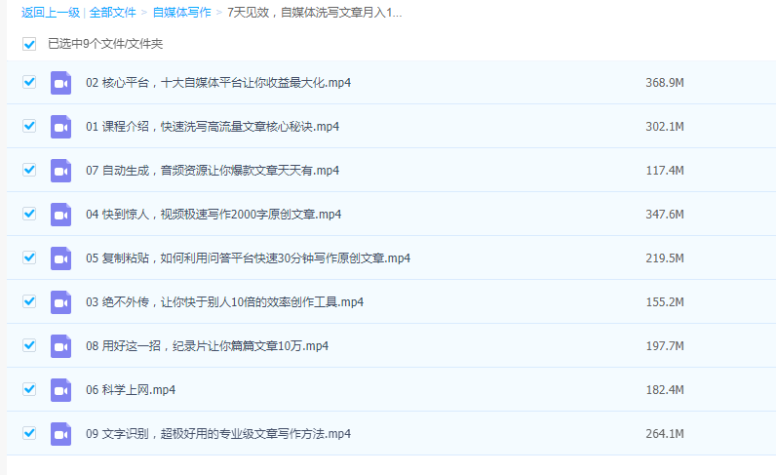
Task: Open 全部文件 breadcrumb link
Action: (113, 13)
